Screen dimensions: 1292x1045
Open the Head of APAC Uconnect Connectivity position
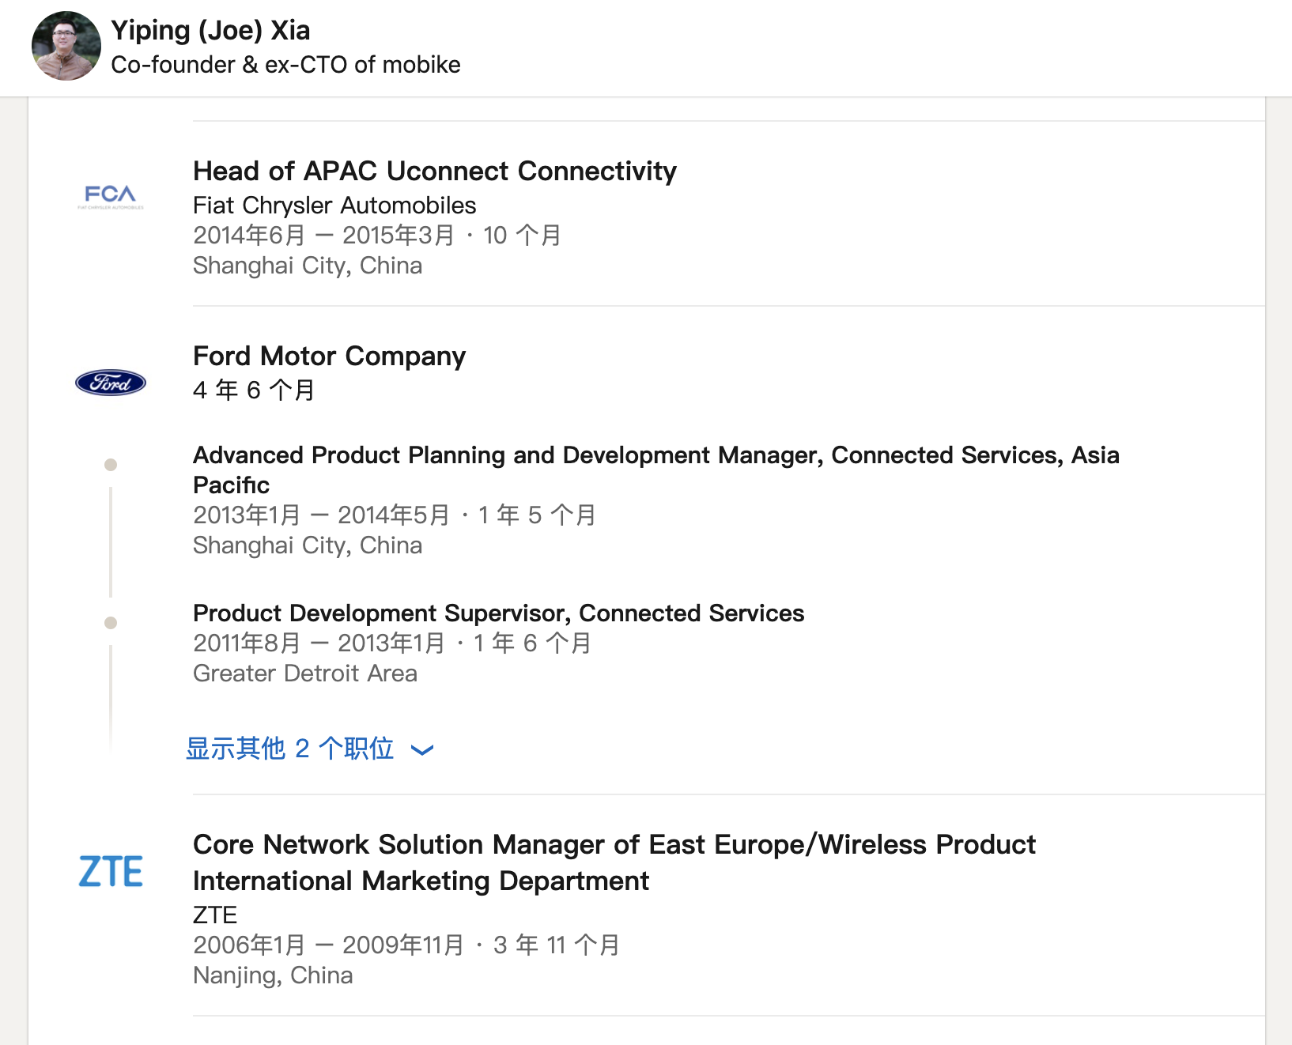click(435, 171)
